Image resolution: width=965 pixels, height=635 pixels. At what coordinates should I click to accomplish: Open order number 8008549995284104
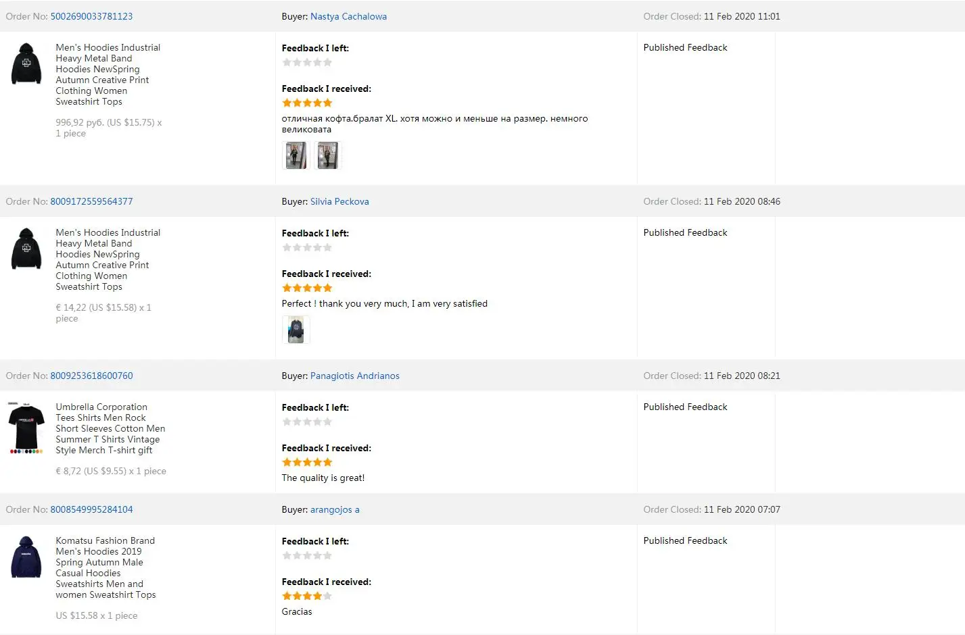(91, 509)
